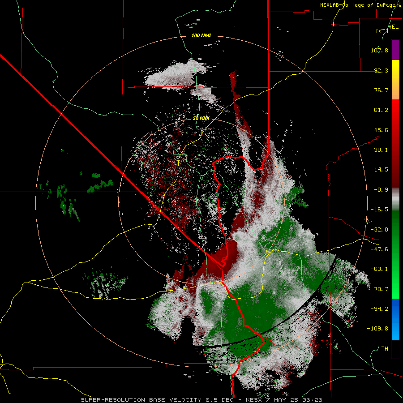Select the -16.5 scale value

click(x=379, y=210)
